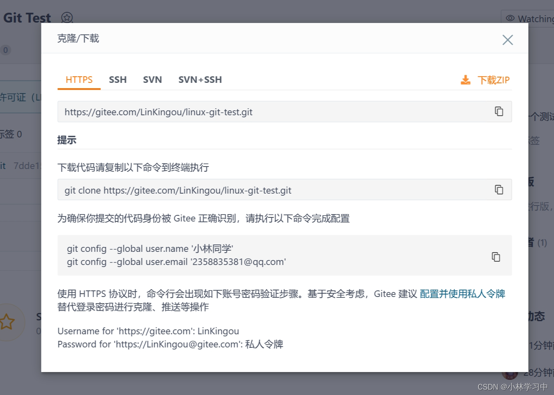Switch to the SSH tab
Image resolution: width=554 pixels, height=395 pixels.
pos(118,80)
